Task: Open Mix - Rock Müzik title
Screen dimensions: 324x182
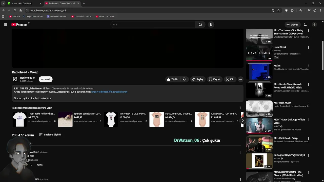Action: pos(282,103)
